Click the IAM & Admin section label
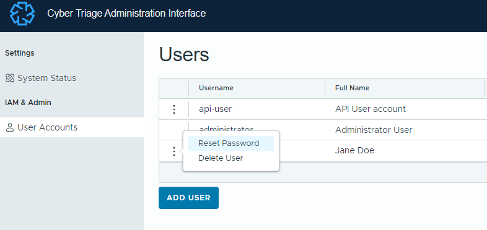 click(x=28, y=103)
